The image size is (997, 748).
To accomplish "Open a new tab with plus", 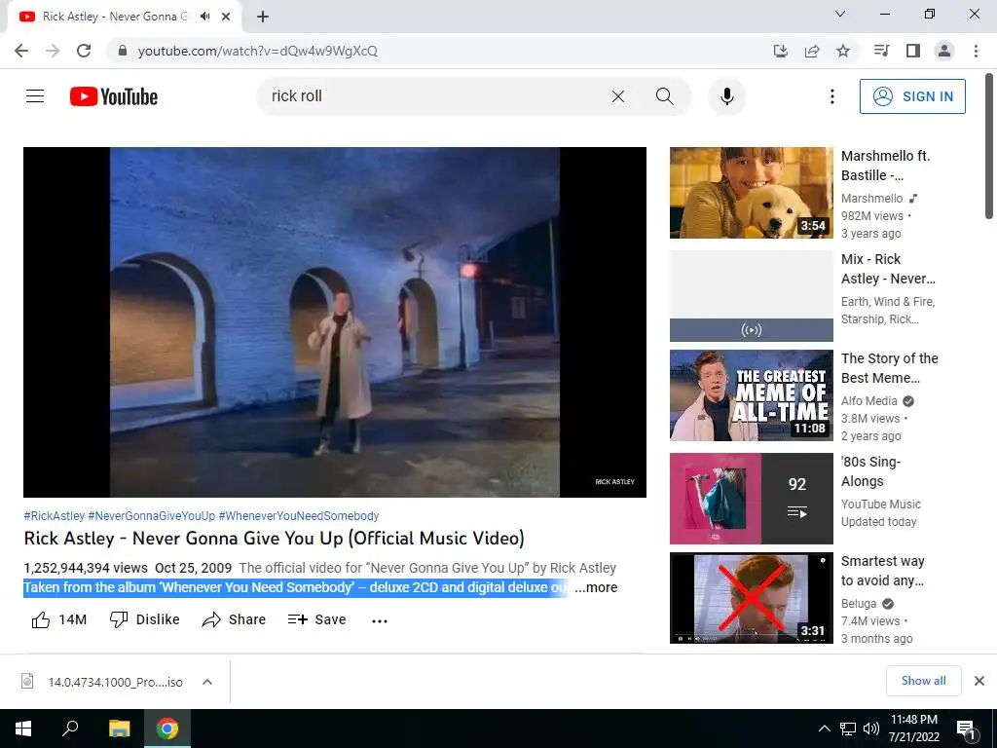I will point(263,17).
